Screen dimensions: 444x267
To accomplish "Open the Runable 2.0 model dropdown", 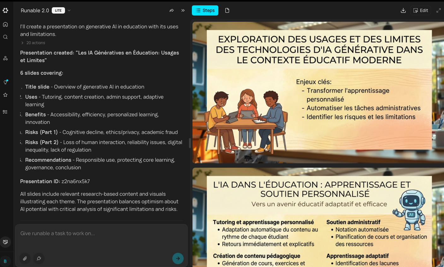I will point(69,10).
